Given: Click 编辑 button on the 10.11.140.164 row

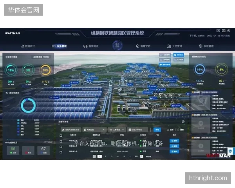Looking at the screenshot, I should [x=174, y=152].
